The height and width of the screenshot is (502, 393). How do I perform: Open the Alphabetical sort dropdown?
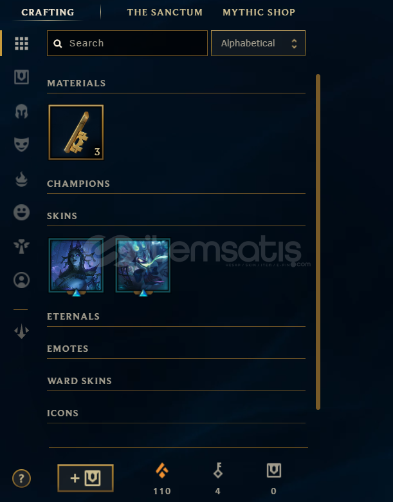pos(258,43)
